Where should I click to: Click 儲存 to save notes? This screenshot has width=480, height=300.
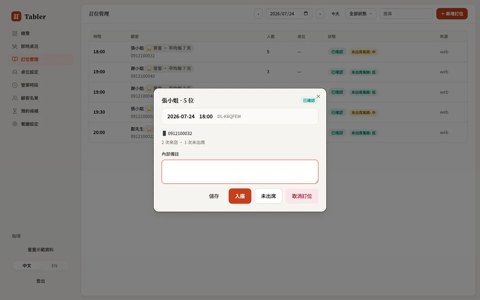point(214,196)
